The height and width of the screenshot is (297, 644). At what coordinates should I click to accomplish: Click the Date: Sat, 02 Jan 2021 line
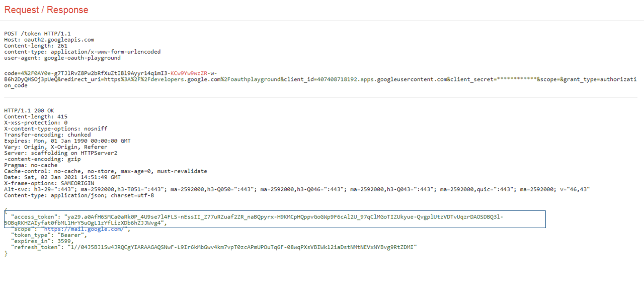point(62,177)
